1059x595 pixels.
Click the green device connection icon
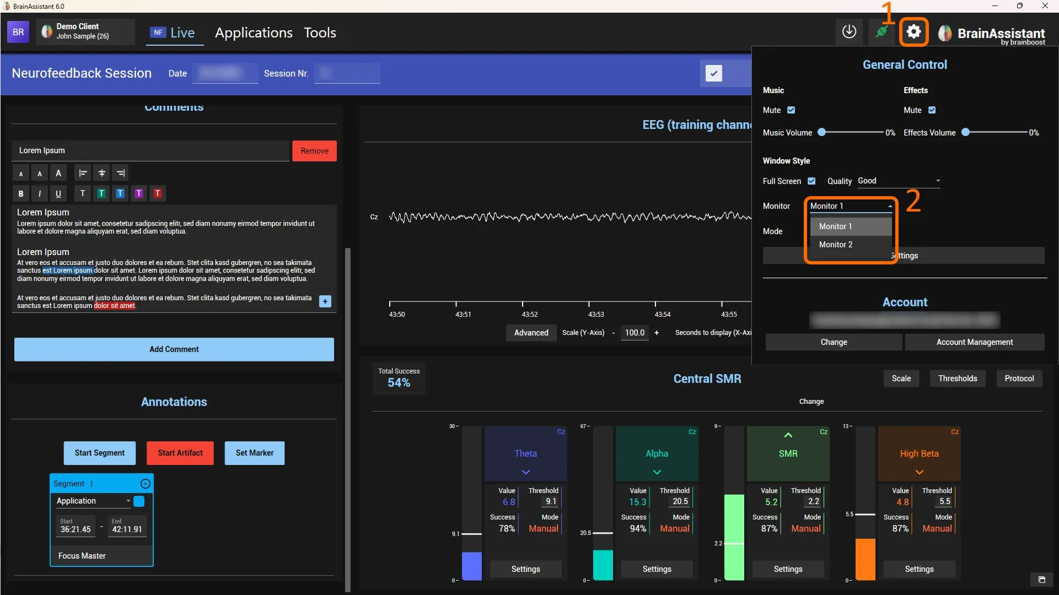point(881,32)
